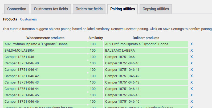Image resolution: width=212 pixels, height=108 pixels.
Task: Click X next to Camper 18751-046 42
Action: click(x=191, y=76)
